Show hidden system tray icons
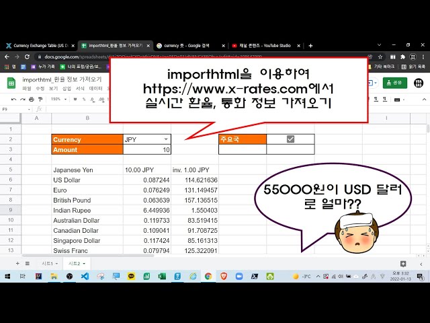 [x=318, y=277]
